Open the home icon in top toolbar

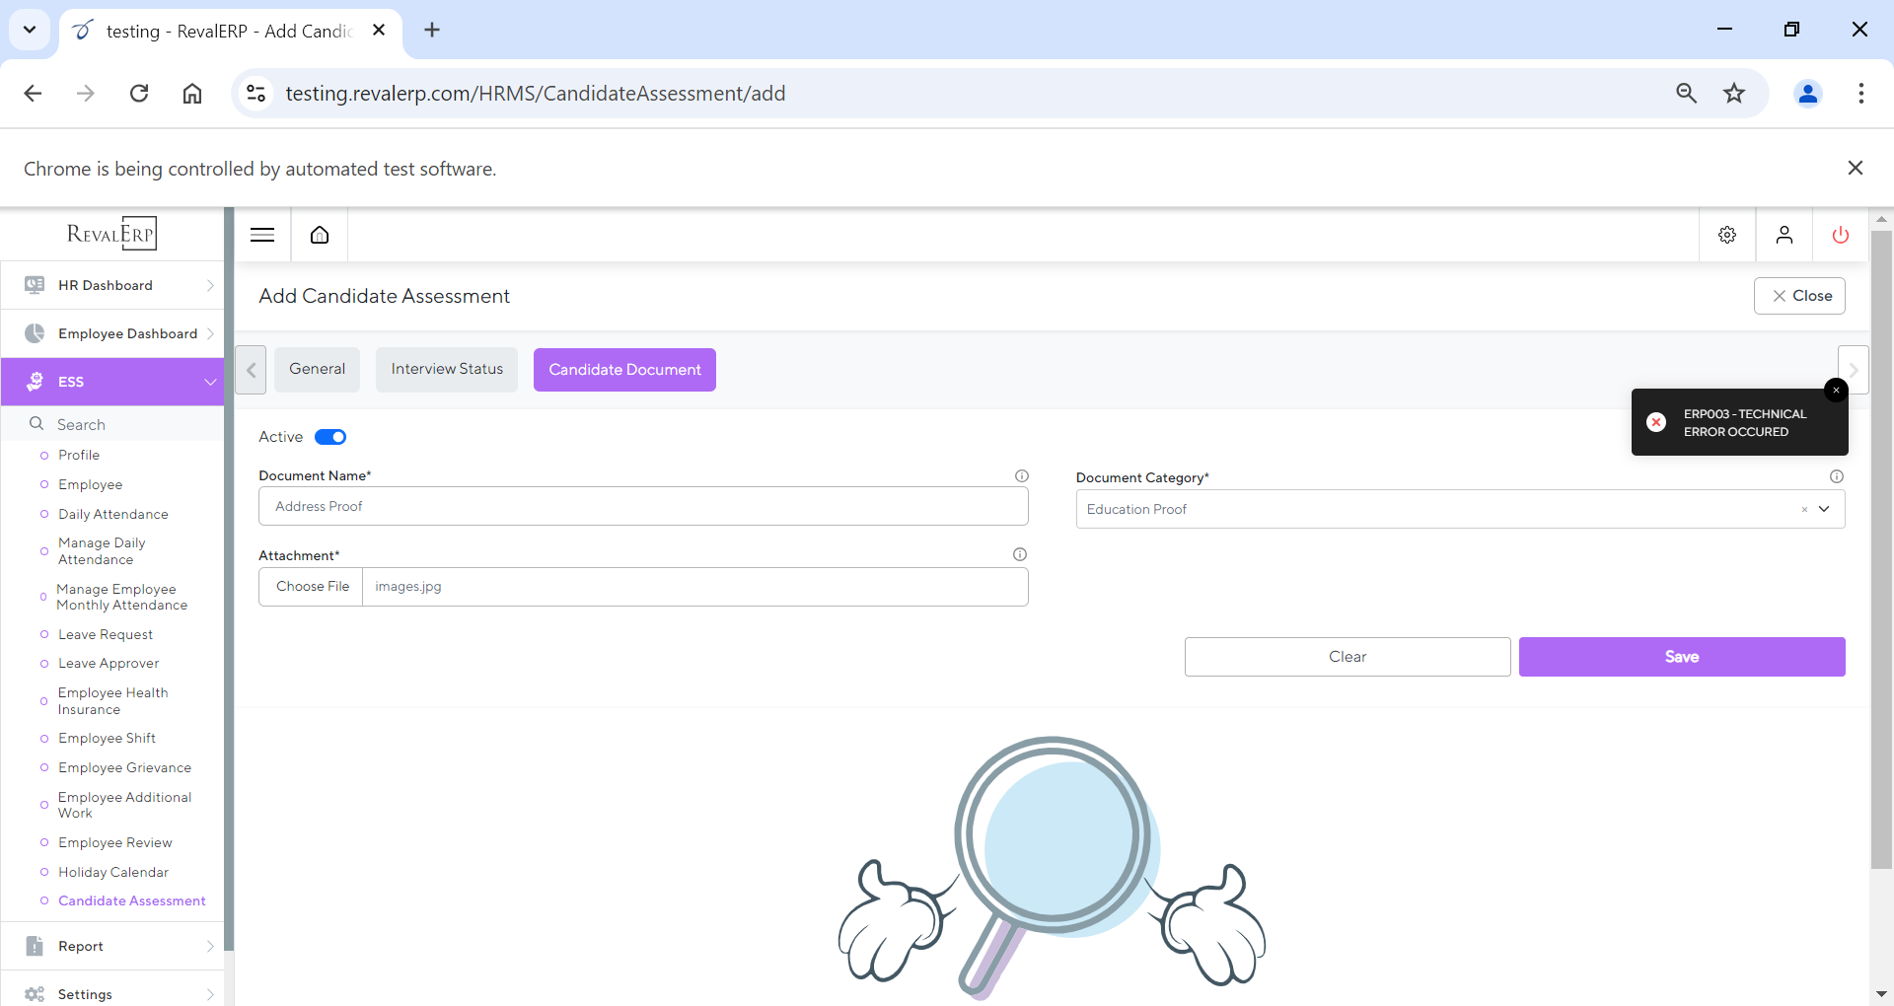[320, 235]
